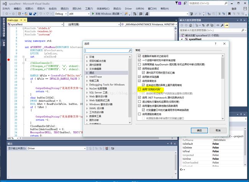Click the green Start Debugging arrow
249x182 pixels.
(x=93, y=14)
